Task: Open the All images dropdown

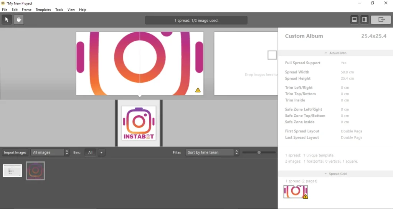Action: 50,152
